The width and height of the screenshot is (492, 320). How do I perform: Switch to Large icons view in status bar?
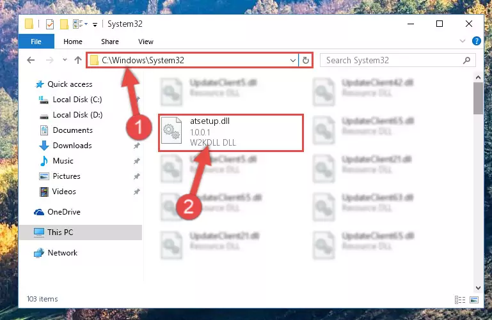pyautogui.click(x=474, y=300)
